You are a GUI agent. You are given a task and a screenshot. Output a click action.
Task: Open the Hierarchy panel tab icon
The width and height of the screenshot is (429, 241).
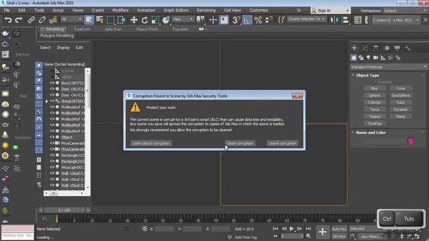(x=375, y=48)
